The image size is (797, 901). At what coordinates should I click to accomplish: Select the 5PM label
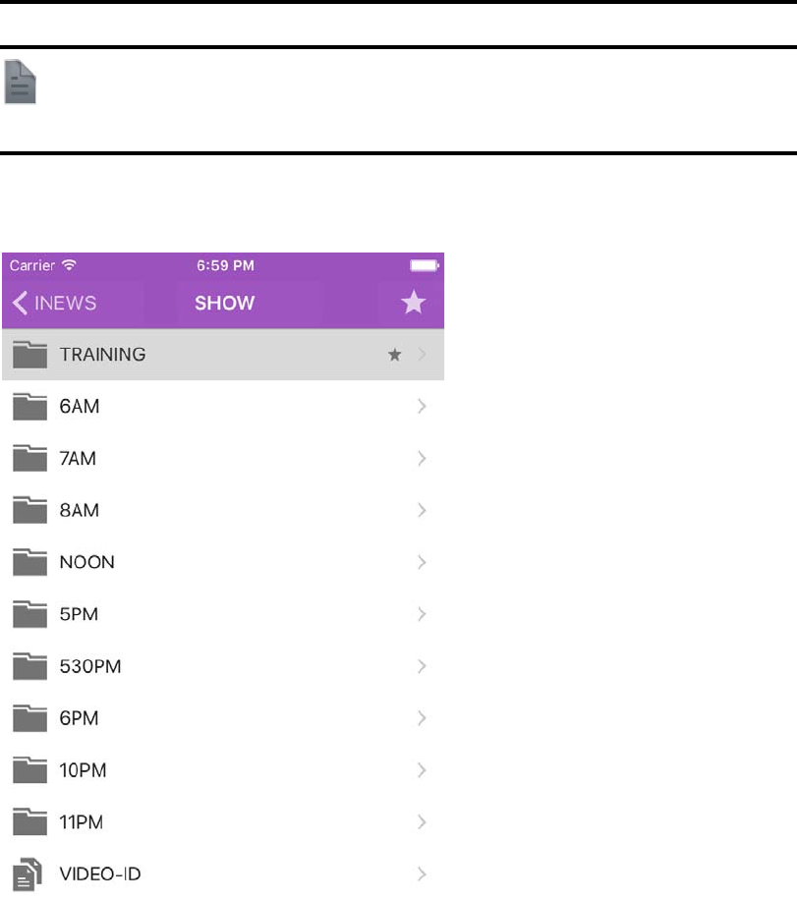coord(79,614)
